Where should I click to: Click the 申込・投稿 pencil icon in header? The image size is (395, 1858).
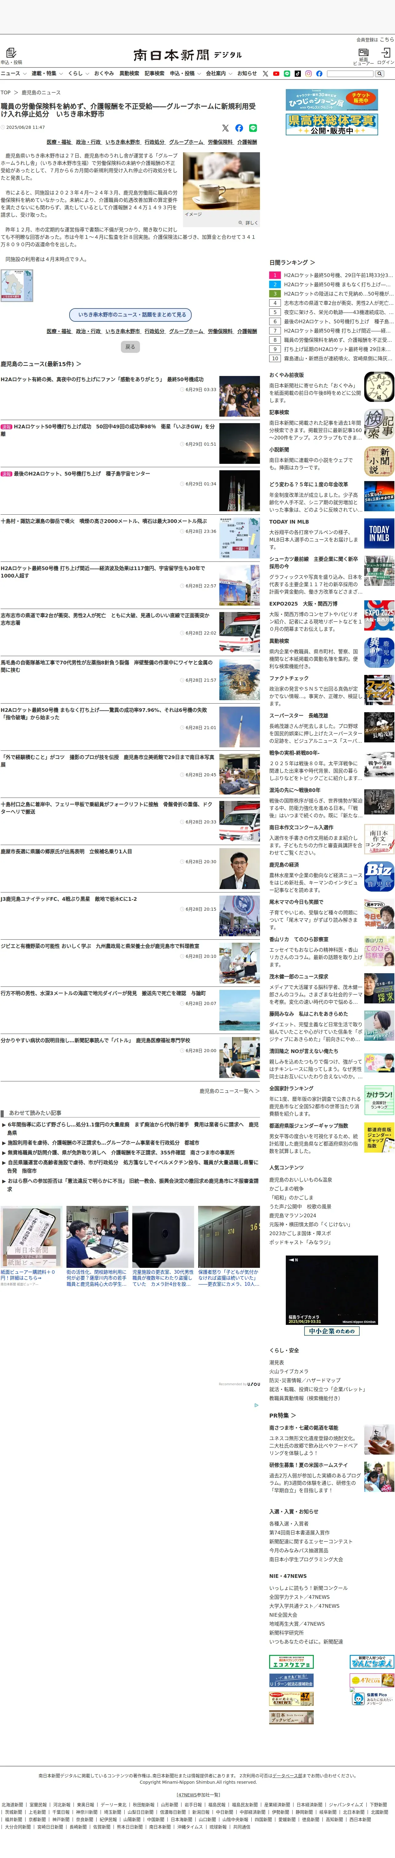11,53
